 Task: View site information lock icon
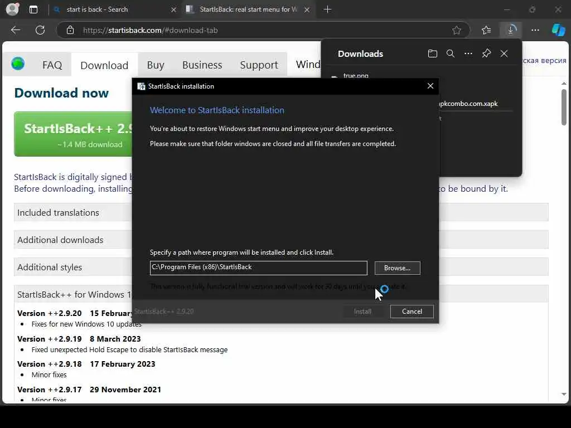[x=70, y=30]
